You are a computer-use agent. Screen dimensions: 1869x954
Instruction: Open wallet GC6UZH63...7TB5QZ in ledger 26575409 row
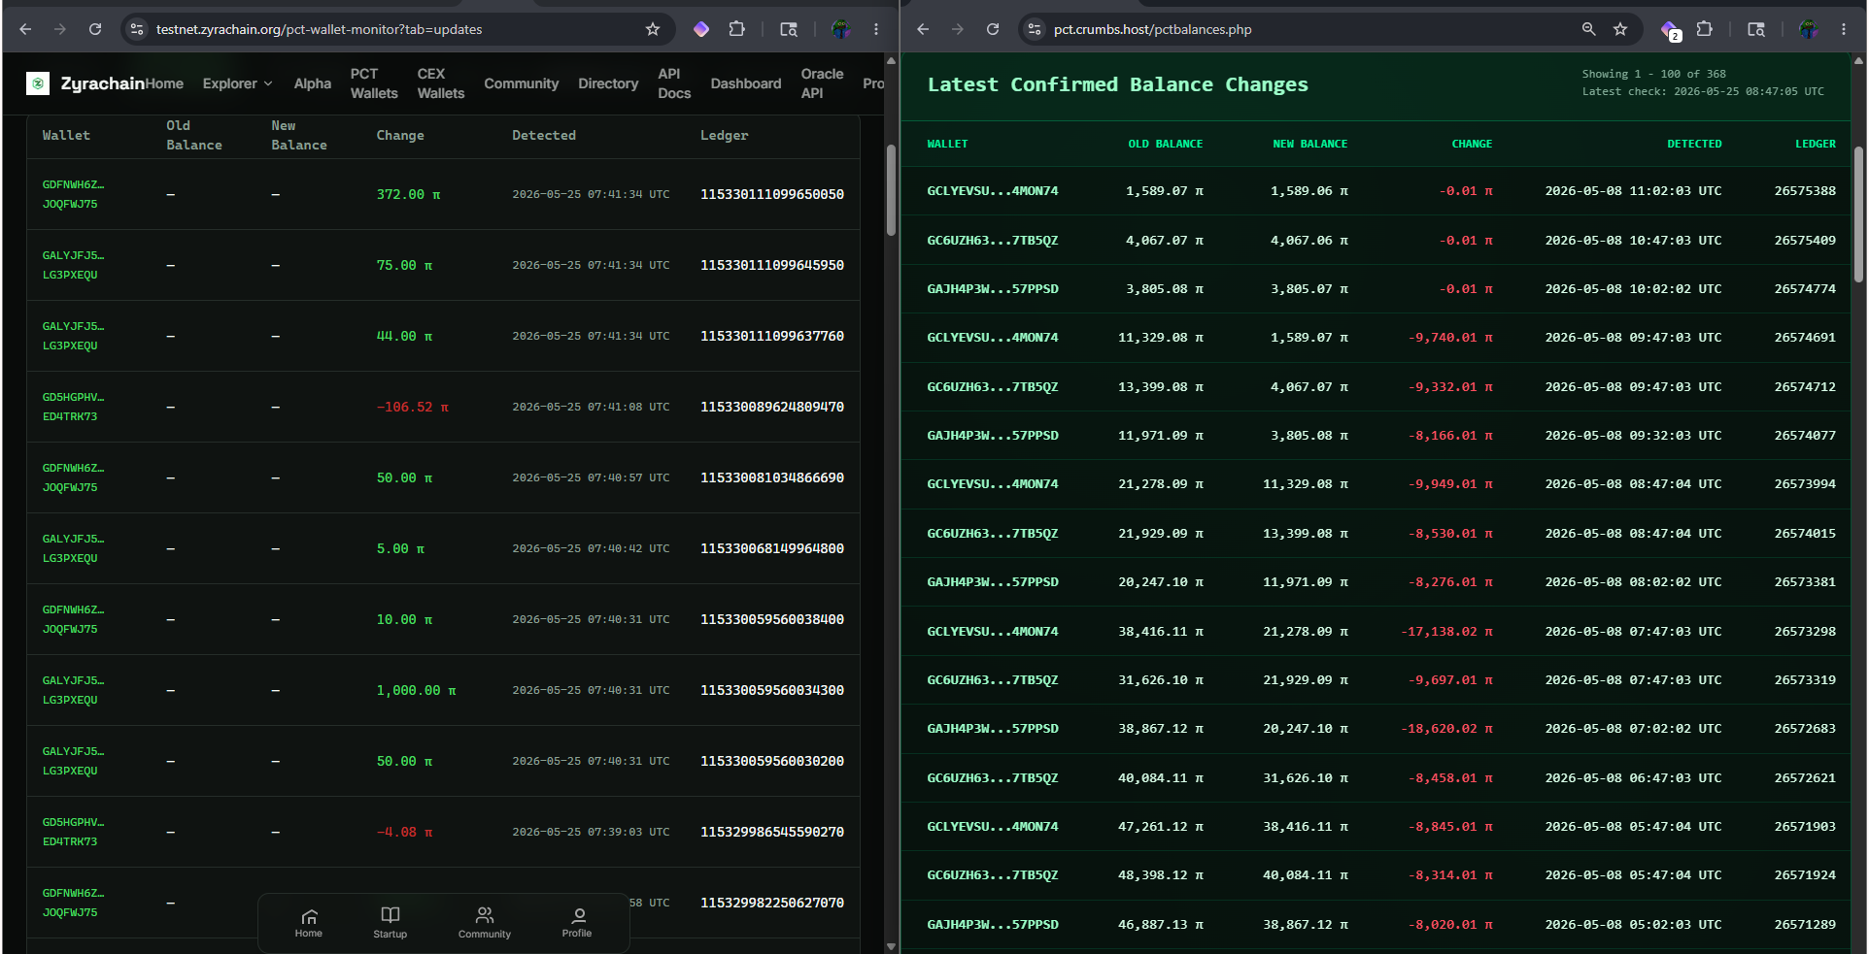coord(993,240)
